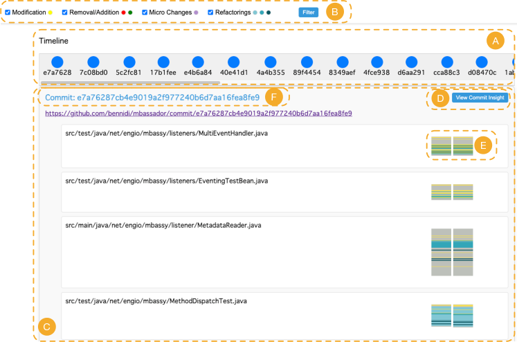Viewport: 517px width, 342px height.
Task: Click the EventingTestBean.java diff thumbnail
Action: (451, 192)
